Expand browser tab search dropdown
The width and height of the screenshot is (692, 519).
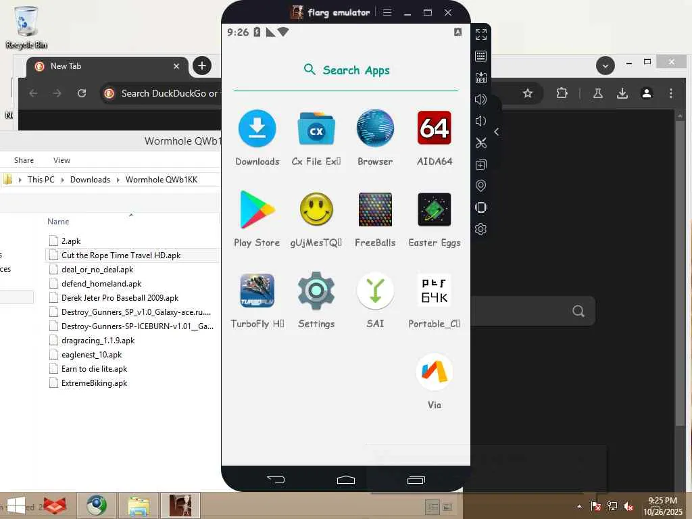(605, 66)
